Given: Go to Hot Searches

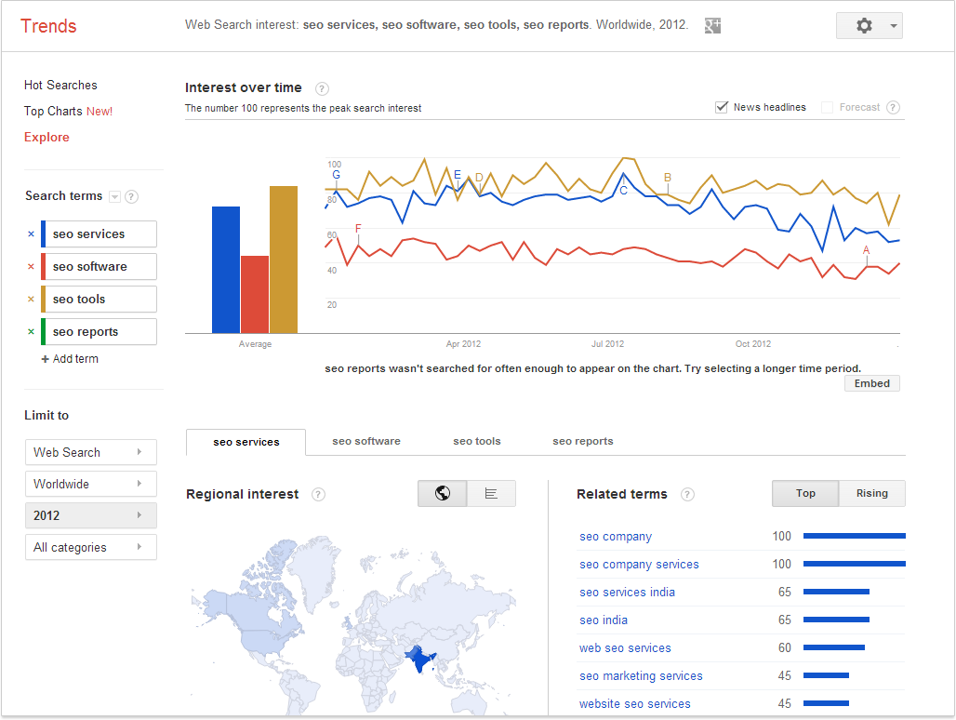Looking at the screenshot, I should [60, 86].
